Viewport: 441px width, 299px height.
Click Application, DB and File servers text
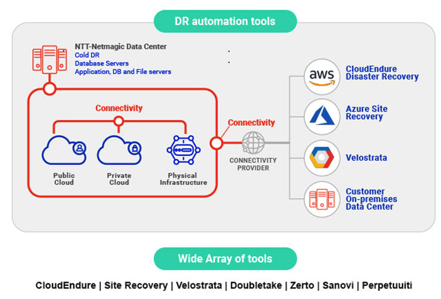pyautogui.click(x=123, y=72)
